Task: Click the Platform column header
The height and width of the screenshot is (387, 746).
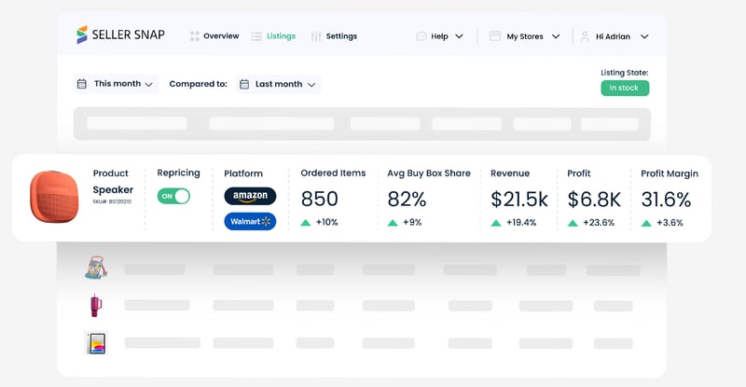Action: click(x=243, y=173)
